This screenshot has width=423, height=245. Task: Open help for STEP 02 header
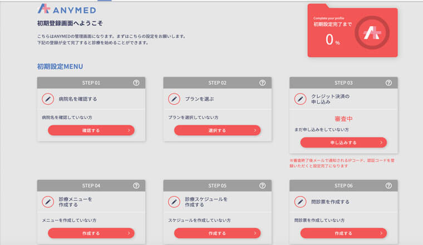point(262,83)
